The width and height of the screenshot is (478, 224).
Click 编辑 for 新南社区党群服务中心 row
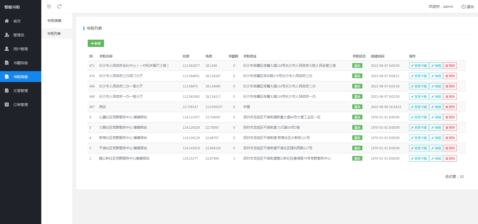(x=436, y=138)
